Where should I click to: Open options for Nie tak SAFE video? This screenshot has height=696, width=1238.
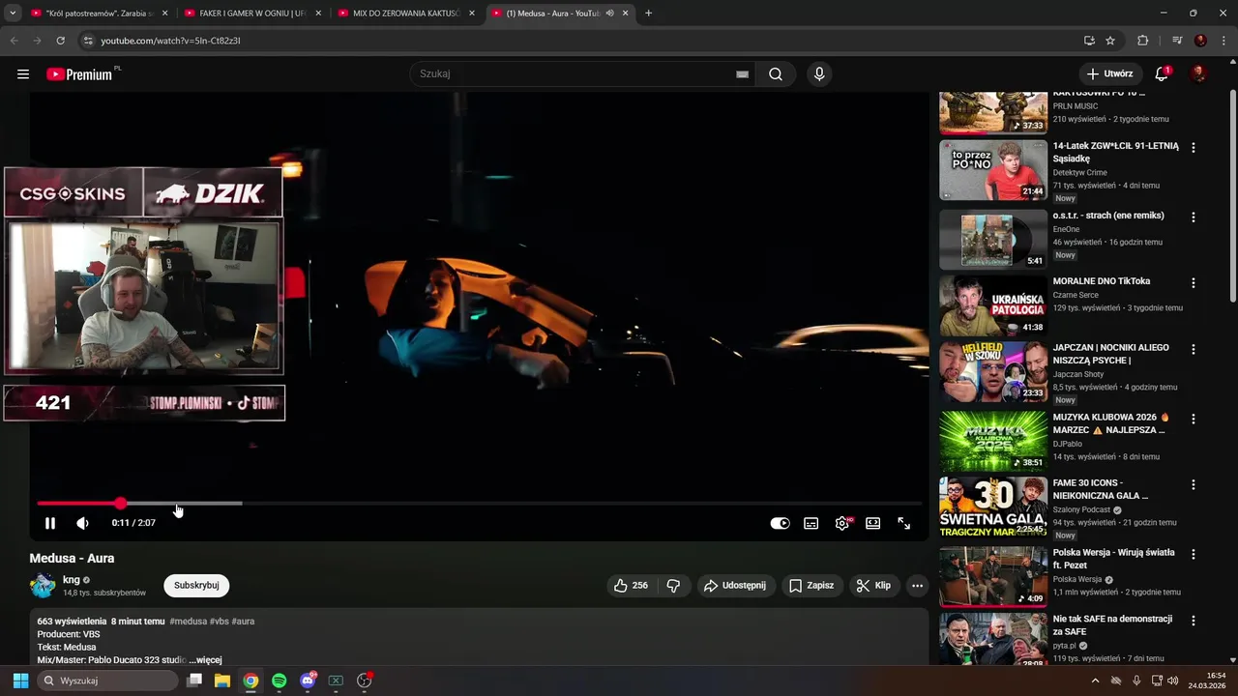(x=1194, y=621)
